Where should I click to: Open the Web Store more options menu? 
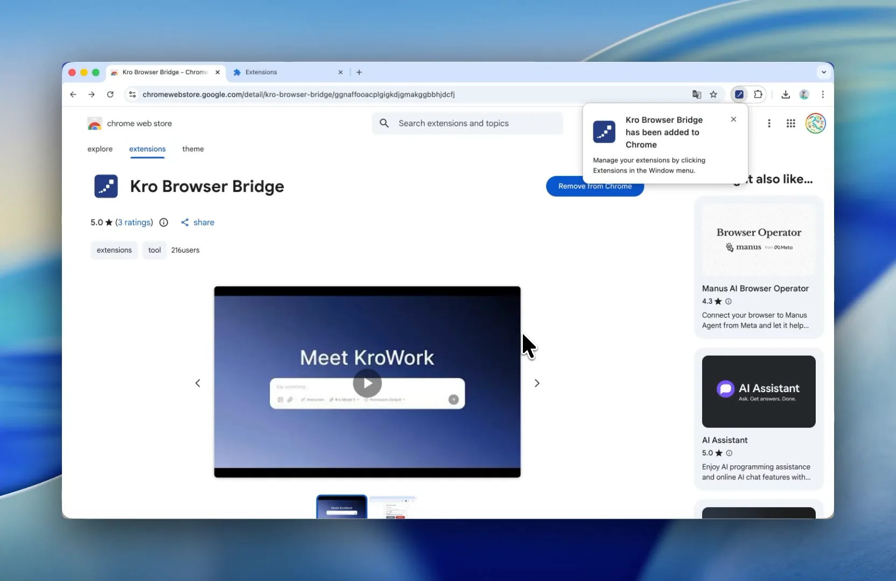click(x=769, y=123)
